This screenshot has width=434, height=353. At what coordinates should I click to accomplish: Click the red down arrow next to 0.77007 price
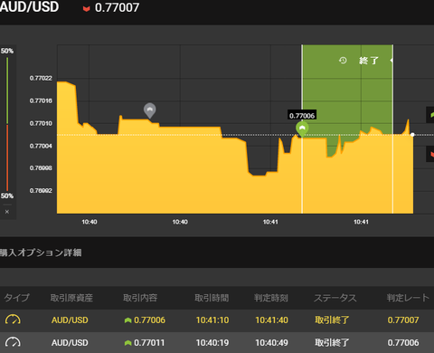[87, 8]
